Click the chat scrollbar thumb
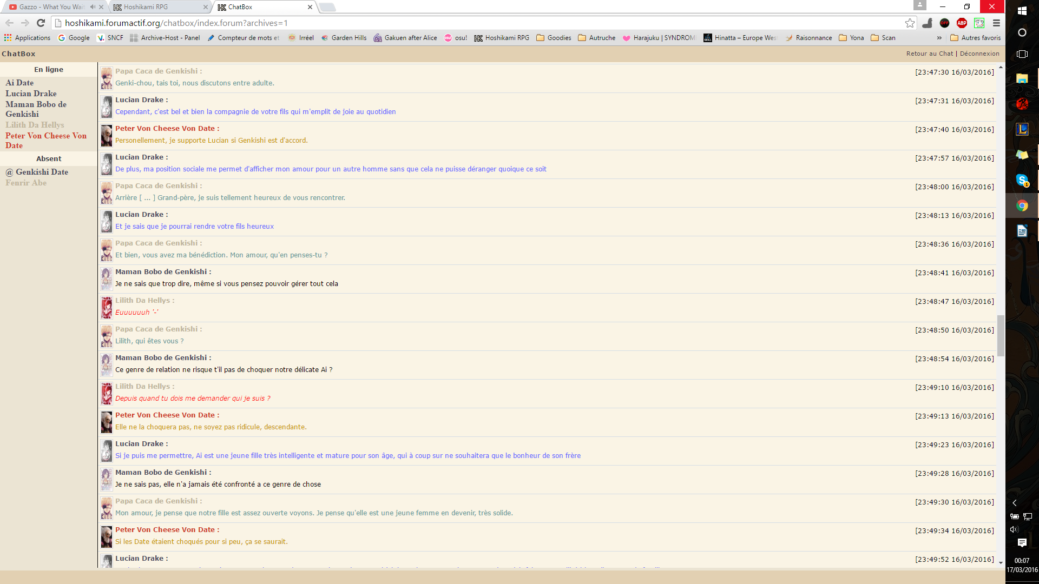 (x=1001, y=335)
